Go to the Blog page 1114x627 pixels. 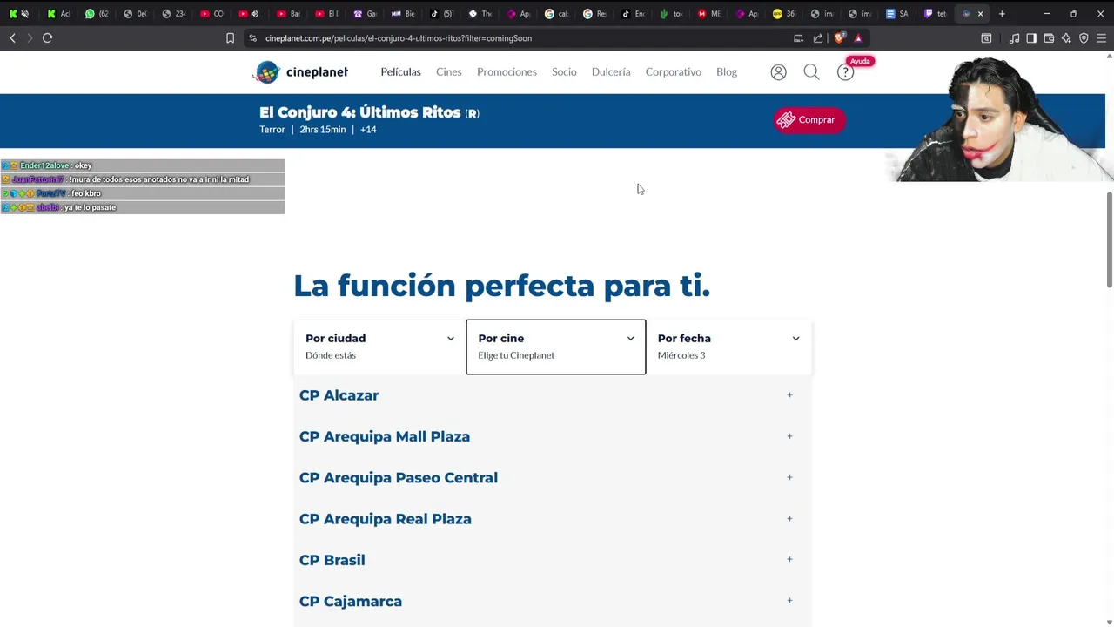click(x=727, y=72)
